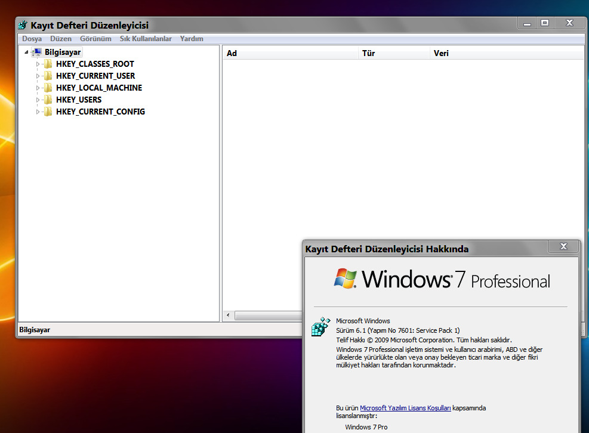Click the Windows flag logo in the About dialog
Image resolution: width=589 pixels, height=433 pixels.
(x=345, y=279)
